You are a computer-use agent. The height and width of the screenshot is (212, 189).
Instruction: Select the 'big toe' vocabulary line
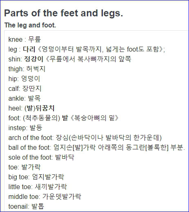(x=36, y=177)
